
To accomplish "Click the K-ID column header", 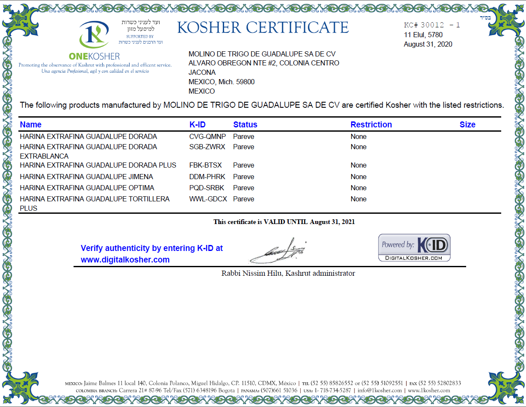I will click(x=198, y=124).
